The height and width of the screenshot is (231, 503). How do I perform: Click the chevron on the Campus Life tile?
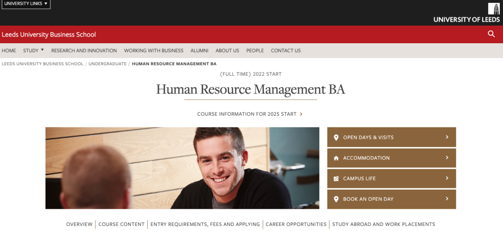[x=447, y=178]
